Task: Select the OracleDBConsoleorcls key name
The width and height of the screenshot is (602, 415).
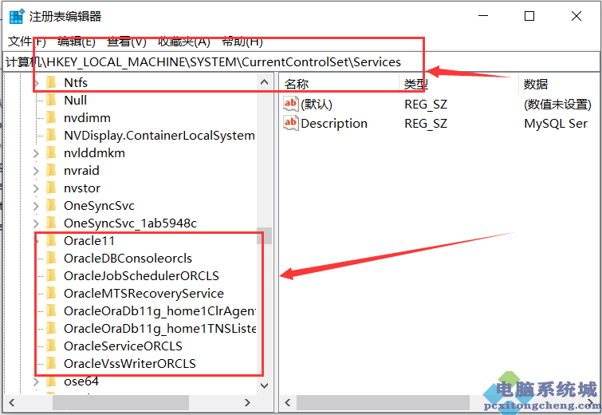Action: tap(128, 259)
